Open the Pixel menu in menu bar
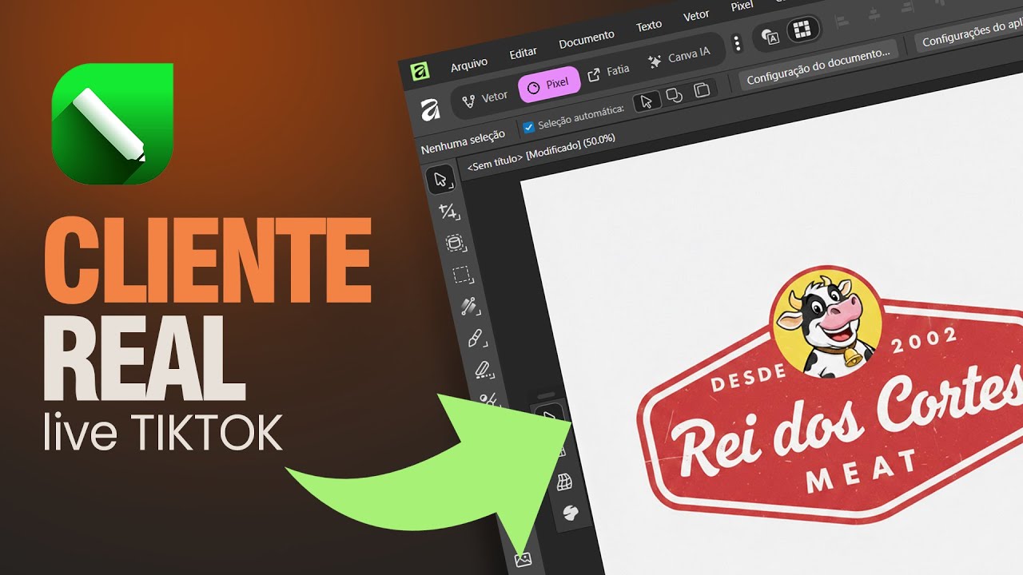This screenshot has height=575, width=1023. (x=742, y=6)
